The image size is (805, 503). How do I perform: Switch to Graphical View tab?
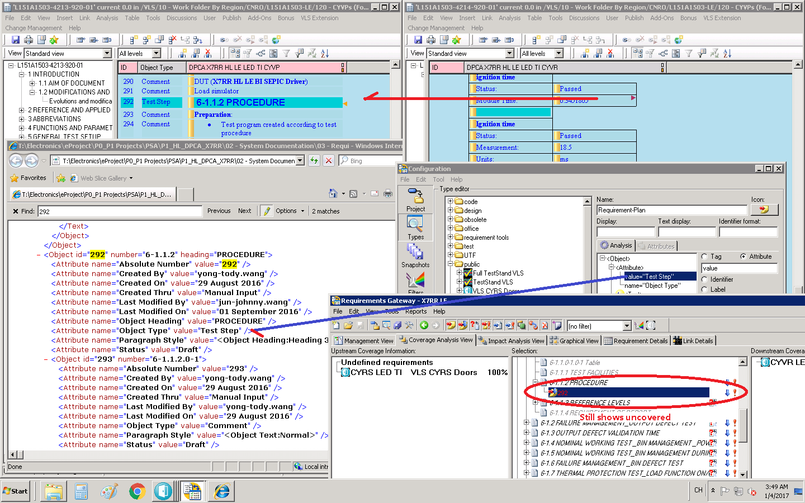tap(574, 340)
